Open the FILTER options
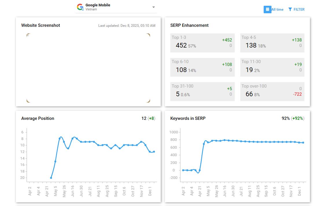 [x=296, y=10]
